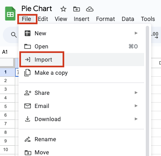Open the Edit menu

pyautogui.click(x=43, y=19)
